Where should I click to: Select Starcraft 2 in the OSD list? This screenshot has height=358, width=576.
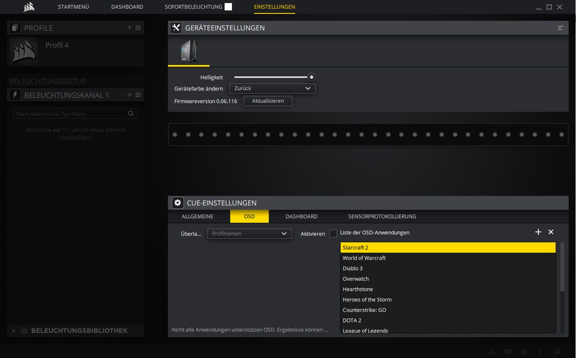[x=448, y=248]
